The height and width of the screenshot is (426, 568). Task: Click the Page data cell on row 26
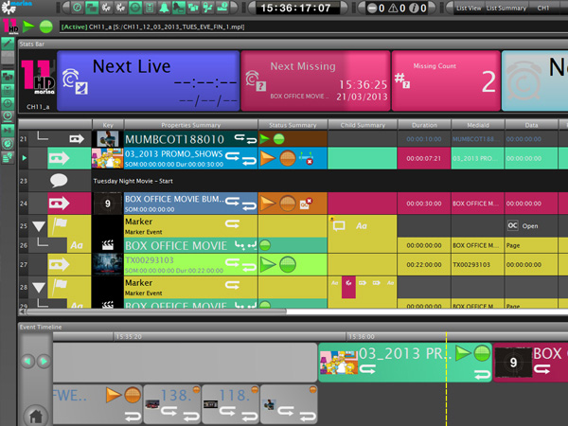(x=531, y=245)
